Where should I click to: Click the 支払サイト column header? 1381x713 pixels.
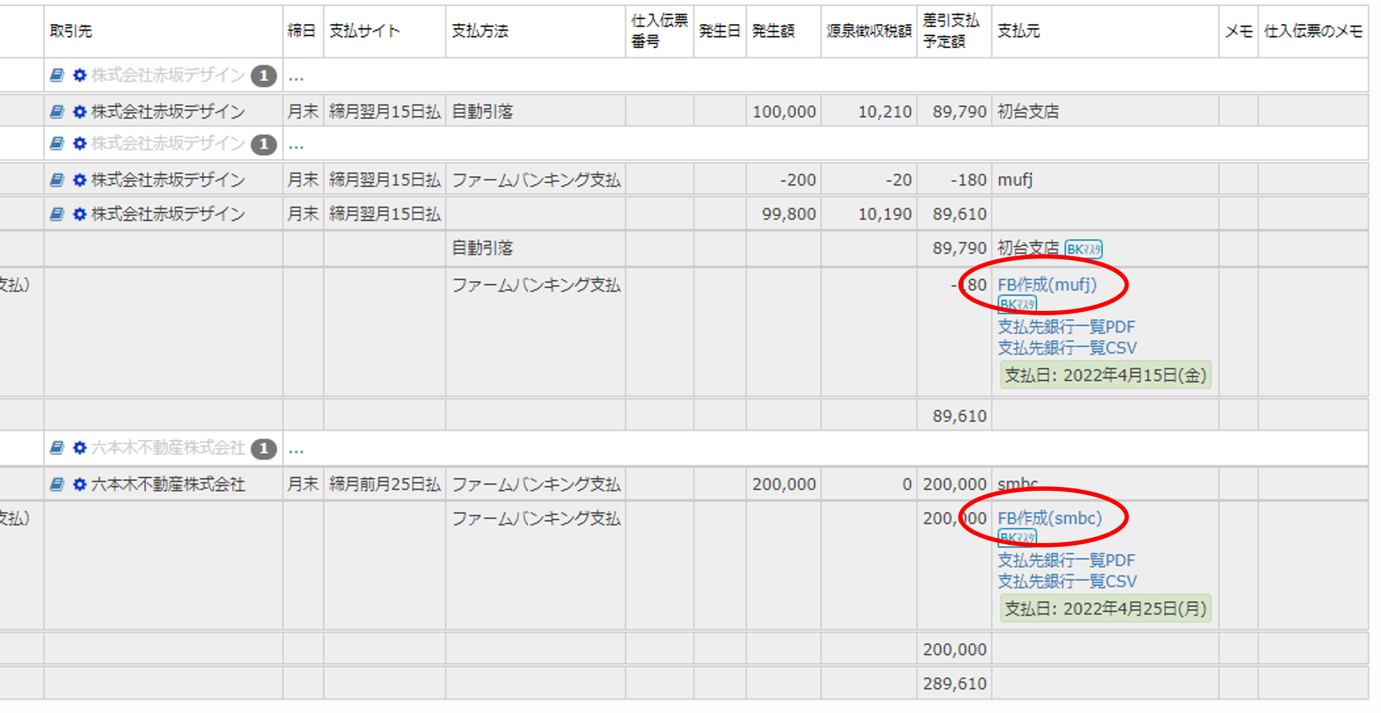[x=384, y=31]
